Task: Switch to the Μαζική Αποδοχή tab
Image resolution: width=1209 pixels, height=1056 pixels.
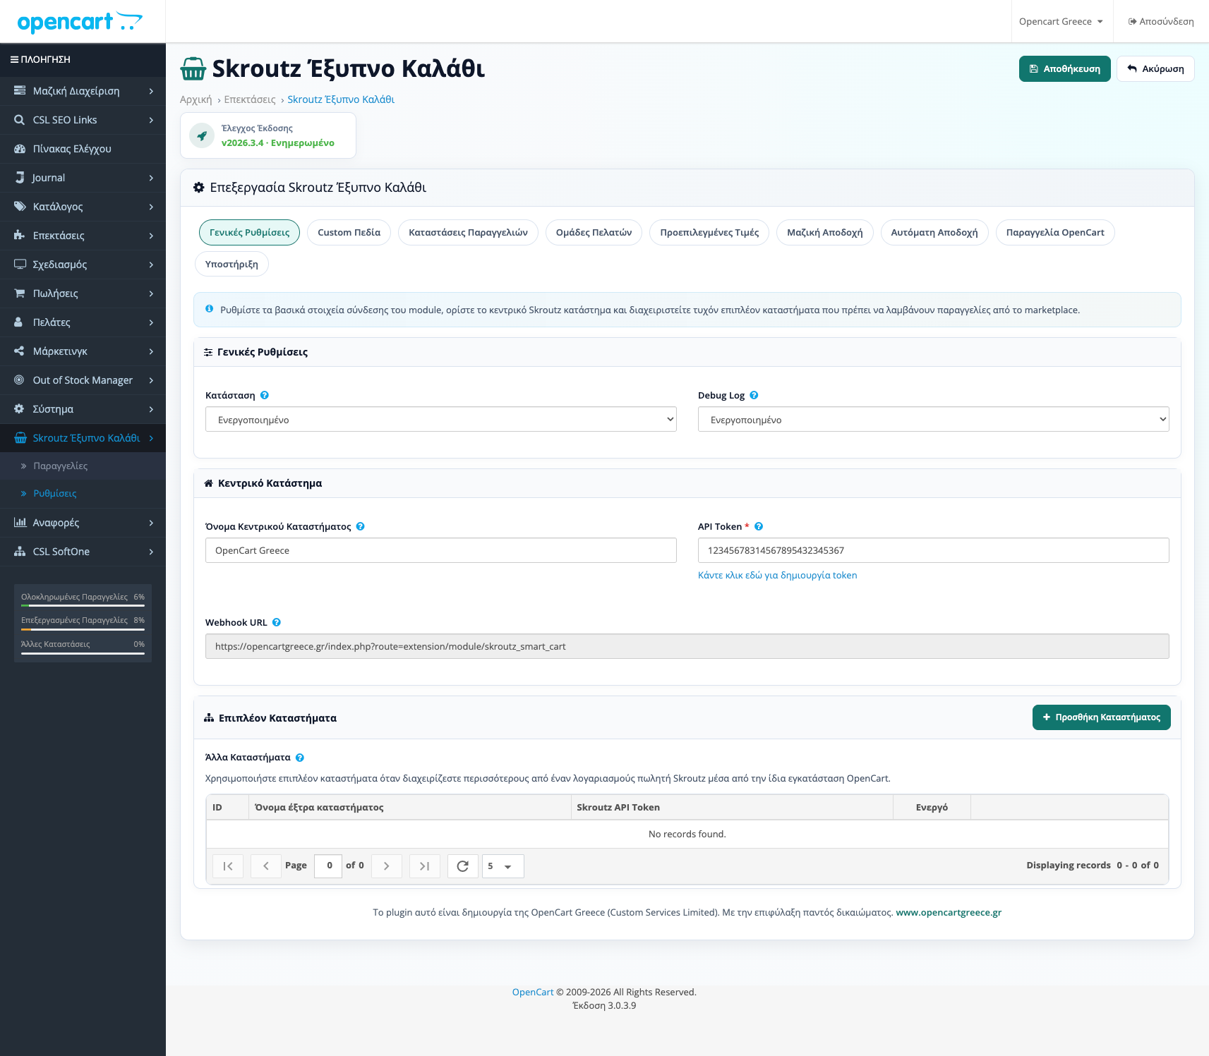Action: tap(824, 233)
